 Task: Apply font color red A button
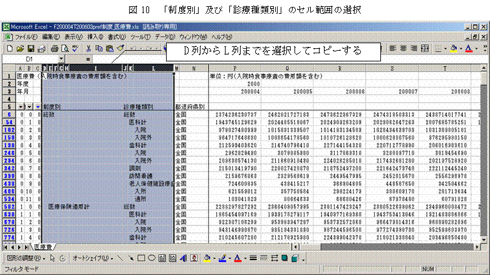click(x=470, y=48)
